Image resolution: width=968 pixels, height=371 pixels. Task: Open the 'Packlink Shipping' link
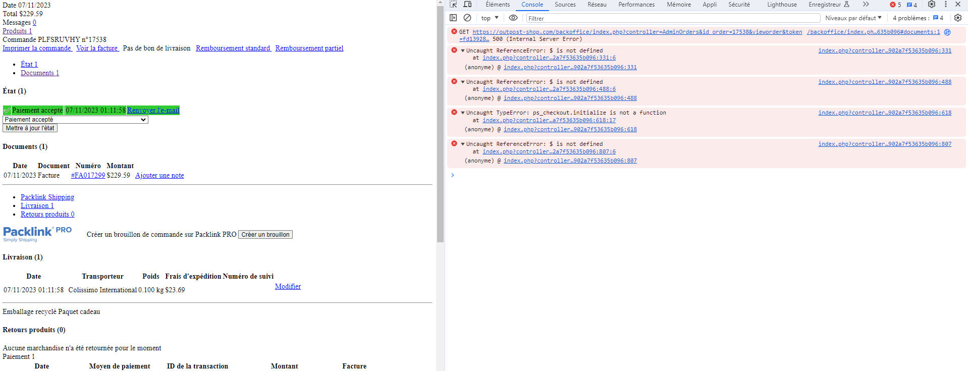tap(47, 197)
